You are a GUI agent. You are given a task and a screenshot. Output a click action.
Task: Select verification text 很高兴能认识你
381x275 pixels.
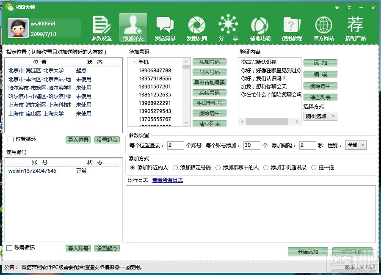(x=259, y=62)
